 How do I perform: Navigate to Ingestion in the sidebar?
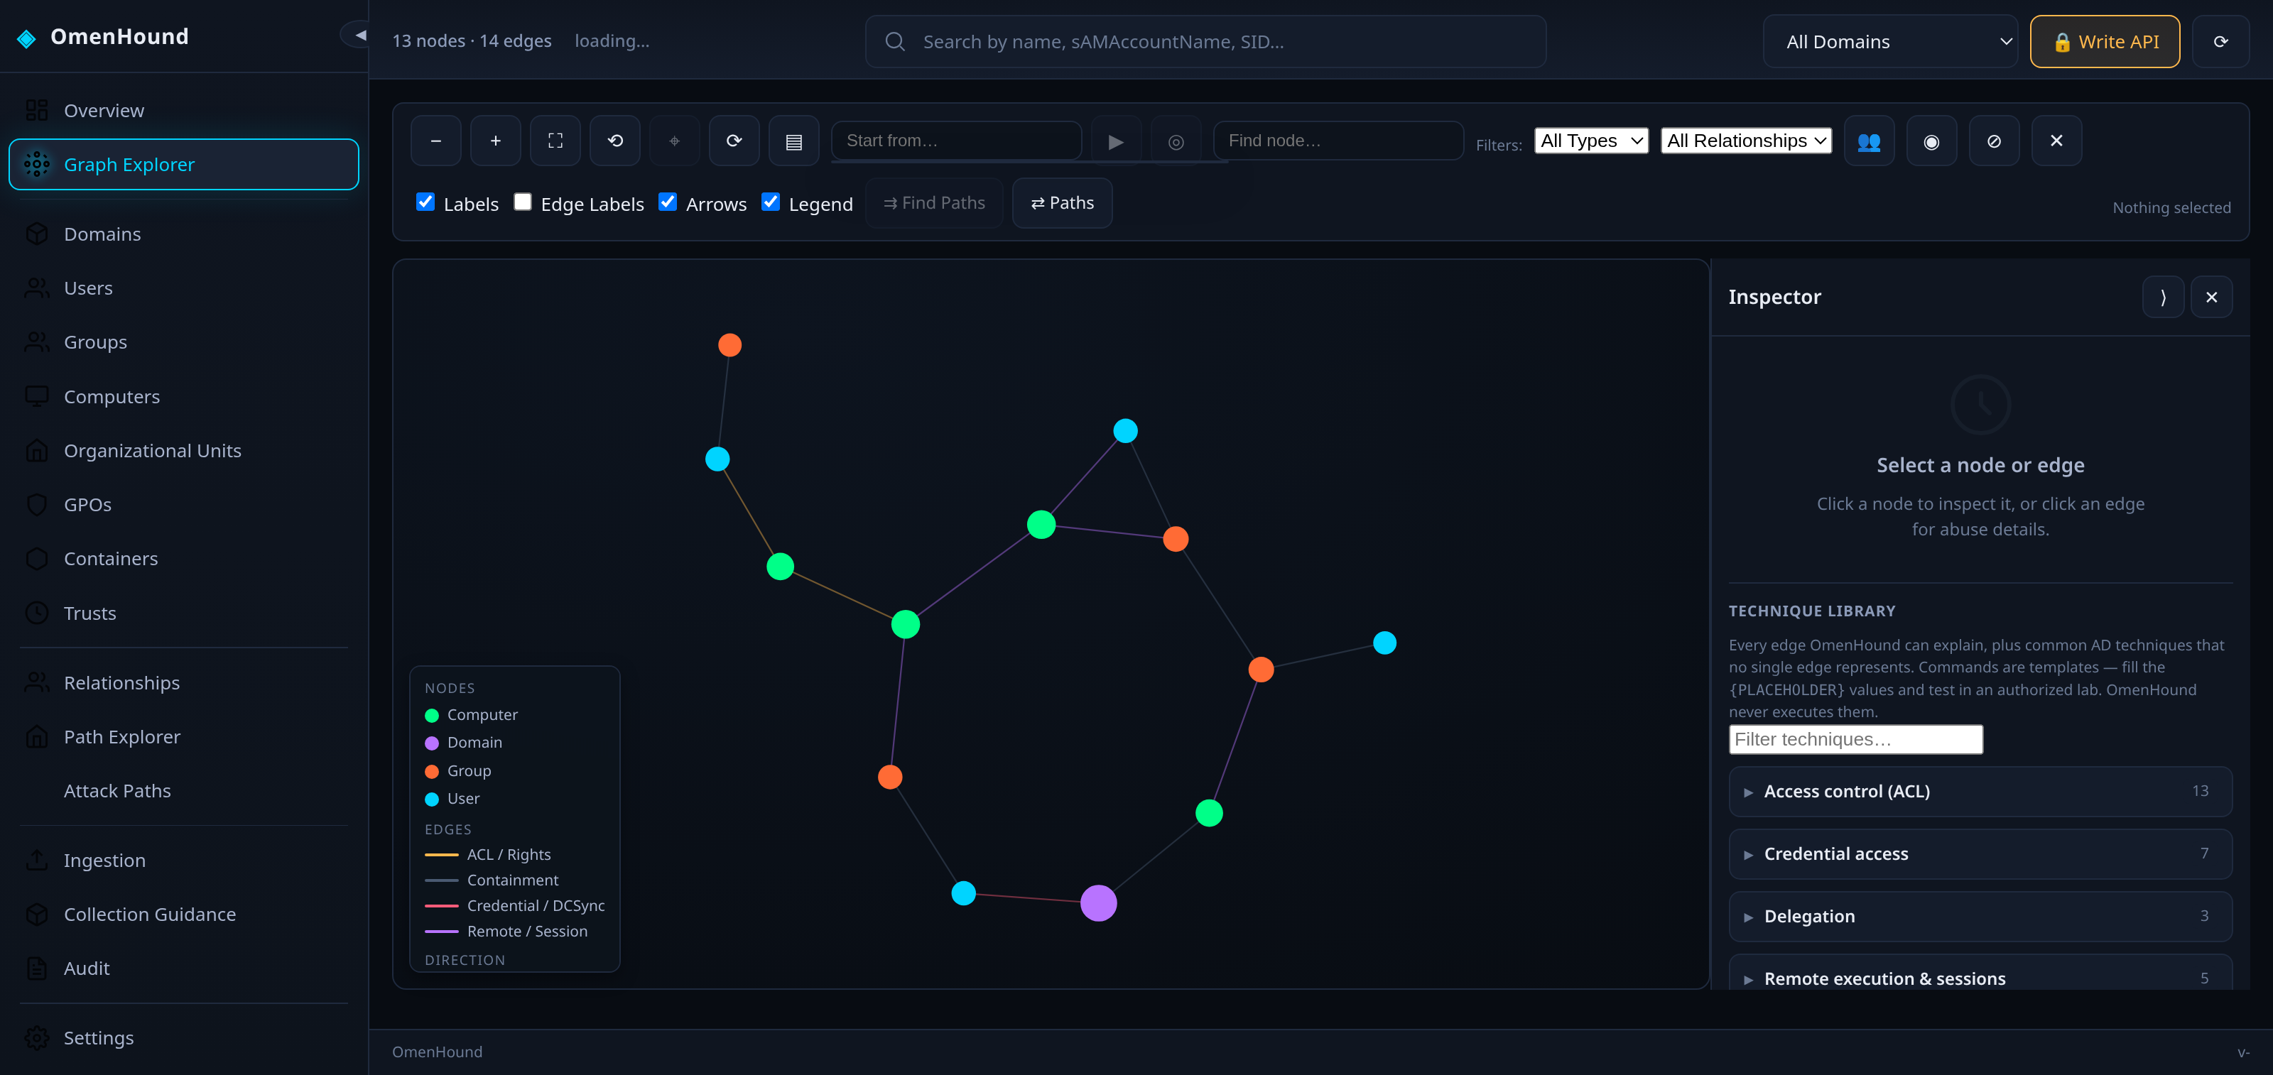click(183, 860)
